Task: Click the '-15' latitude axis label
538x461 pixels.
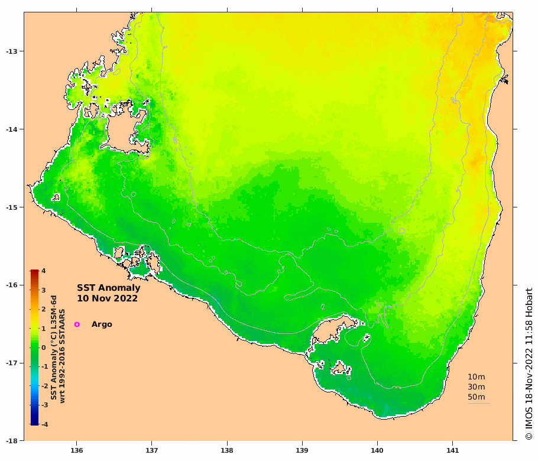Action: pos(11,207)
